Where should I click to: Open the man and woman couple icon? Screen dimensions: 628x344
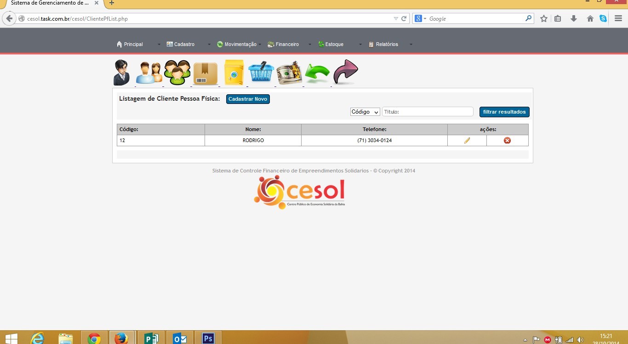coord(149,73)
